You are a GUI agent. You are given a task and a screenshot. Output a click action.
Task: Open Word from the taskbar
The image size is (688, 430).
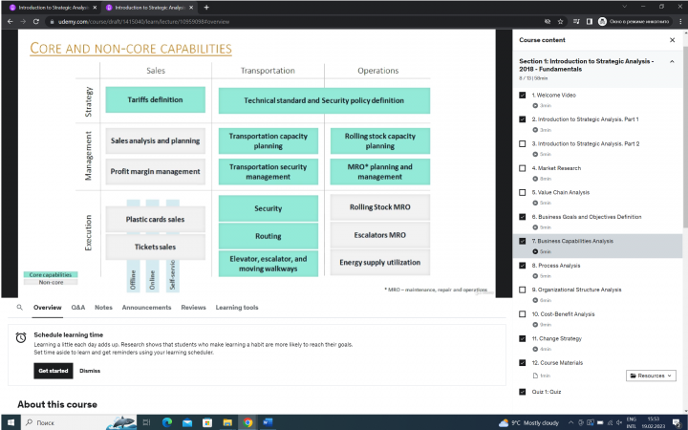(x=268, y=422)
